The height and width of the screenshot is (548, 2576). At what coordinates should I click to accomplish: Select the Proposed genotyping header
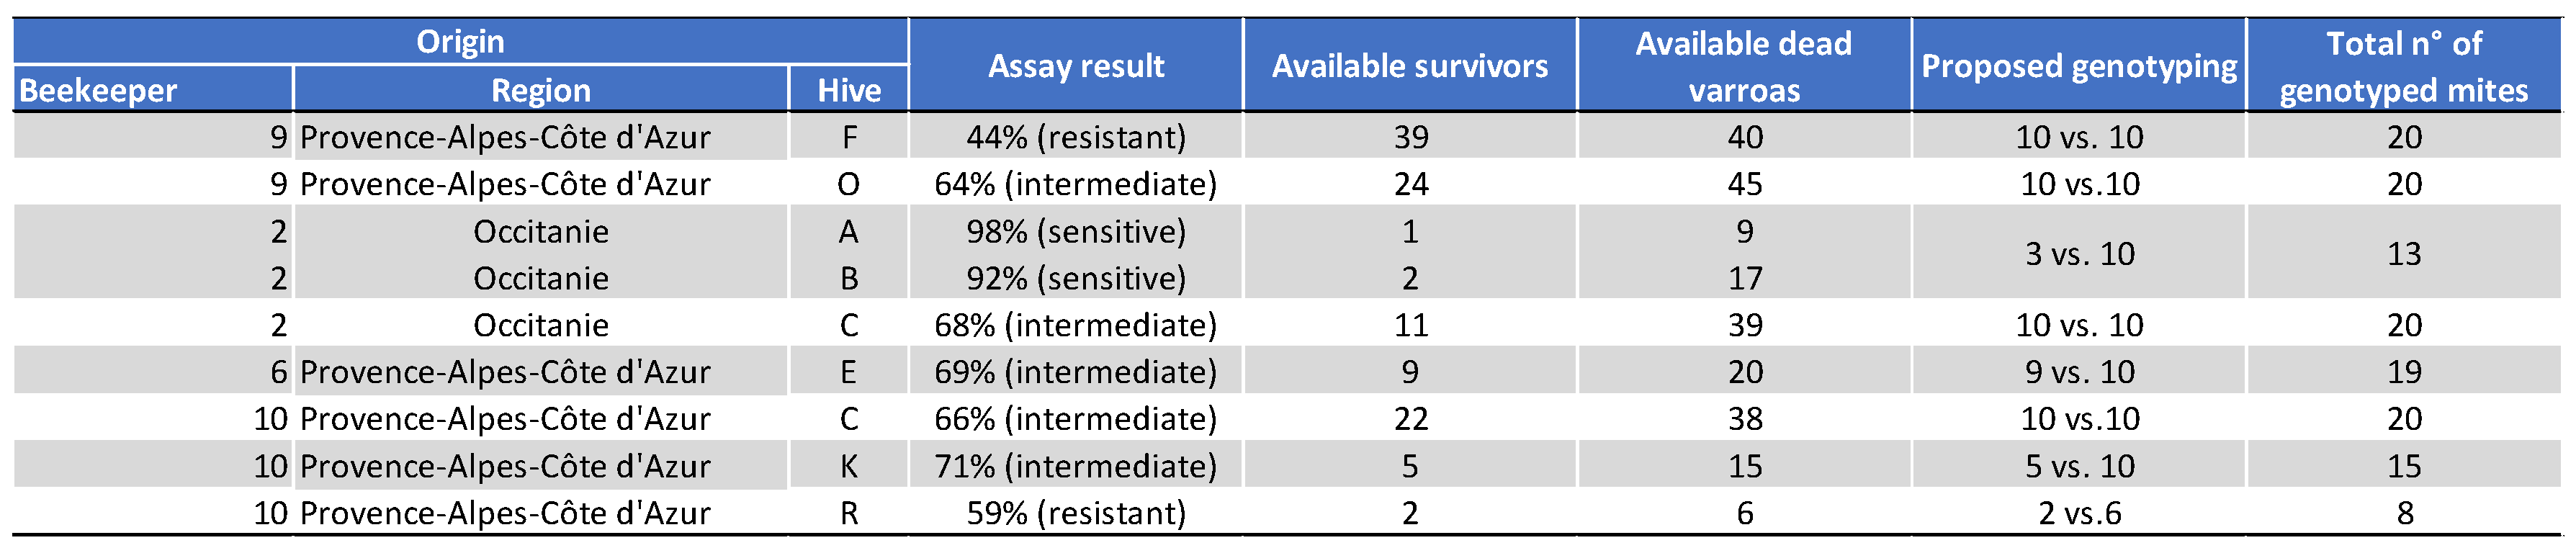(x=2079, y=66)
